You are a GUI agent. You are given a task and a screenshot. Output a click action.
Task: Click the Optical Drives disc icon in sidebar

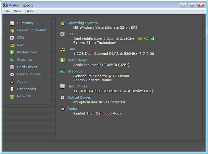tap(12, 74)
